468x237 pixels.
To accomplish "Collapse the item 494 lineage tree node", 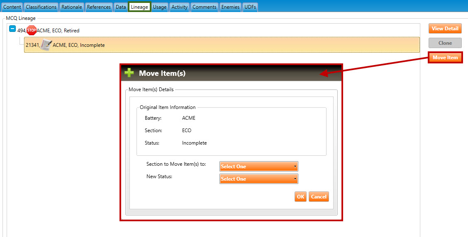I will [12, 30].
